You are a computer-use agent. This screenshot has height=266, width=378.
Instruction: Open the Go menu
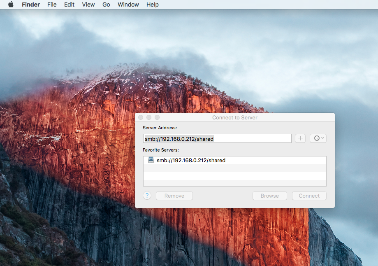pos(106,5)
